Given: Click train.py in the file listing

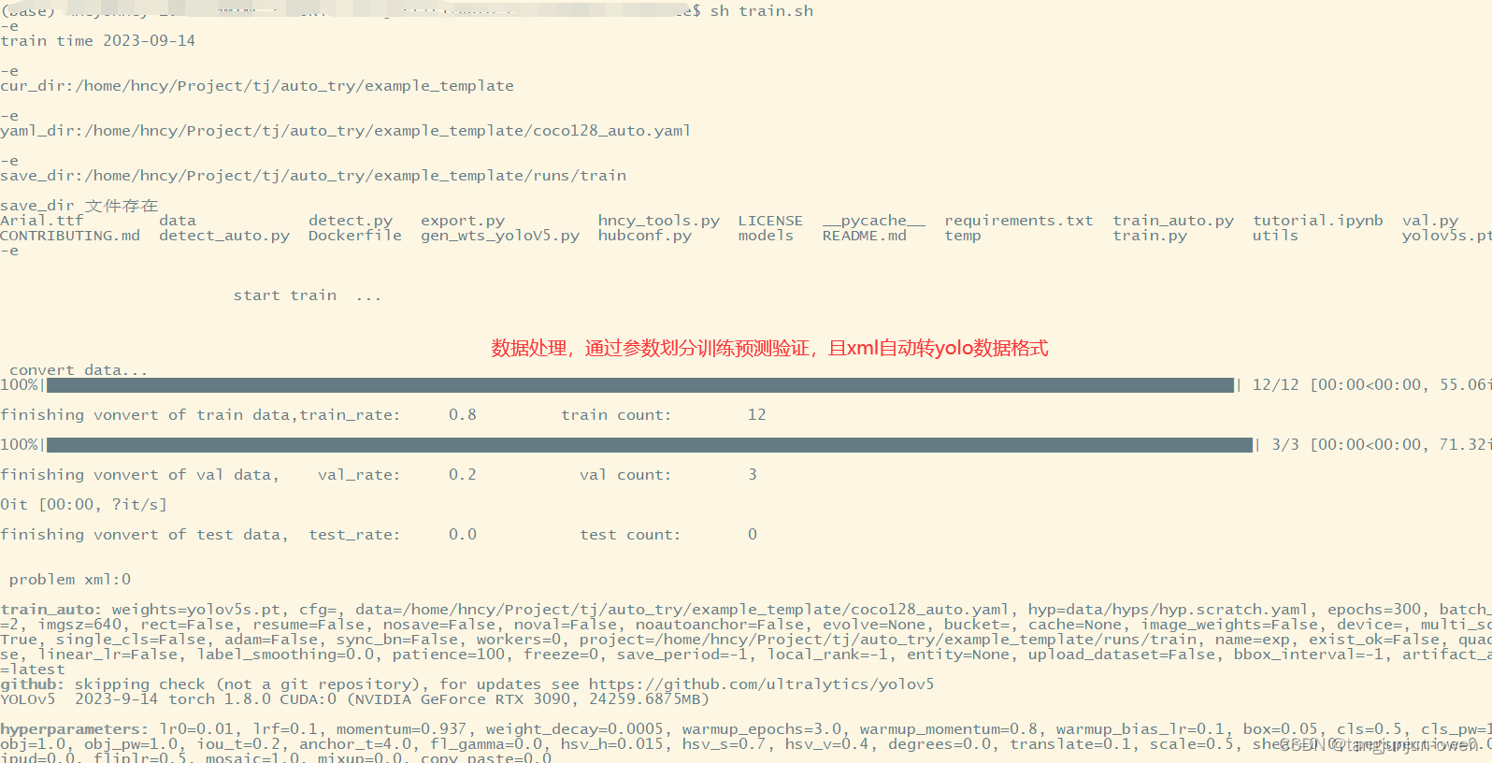Looking at the screenshot, I should point(1150,236).
